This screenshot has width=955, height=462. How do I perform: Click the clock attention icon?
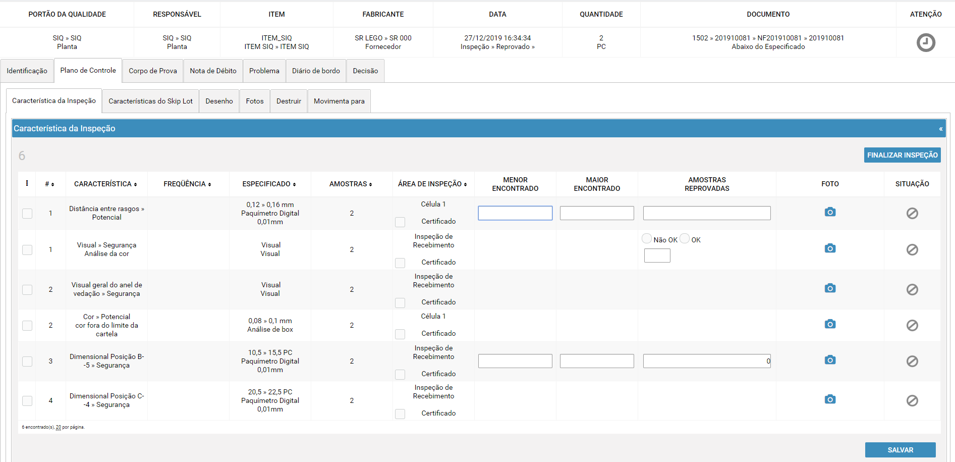tap(926, 42)
